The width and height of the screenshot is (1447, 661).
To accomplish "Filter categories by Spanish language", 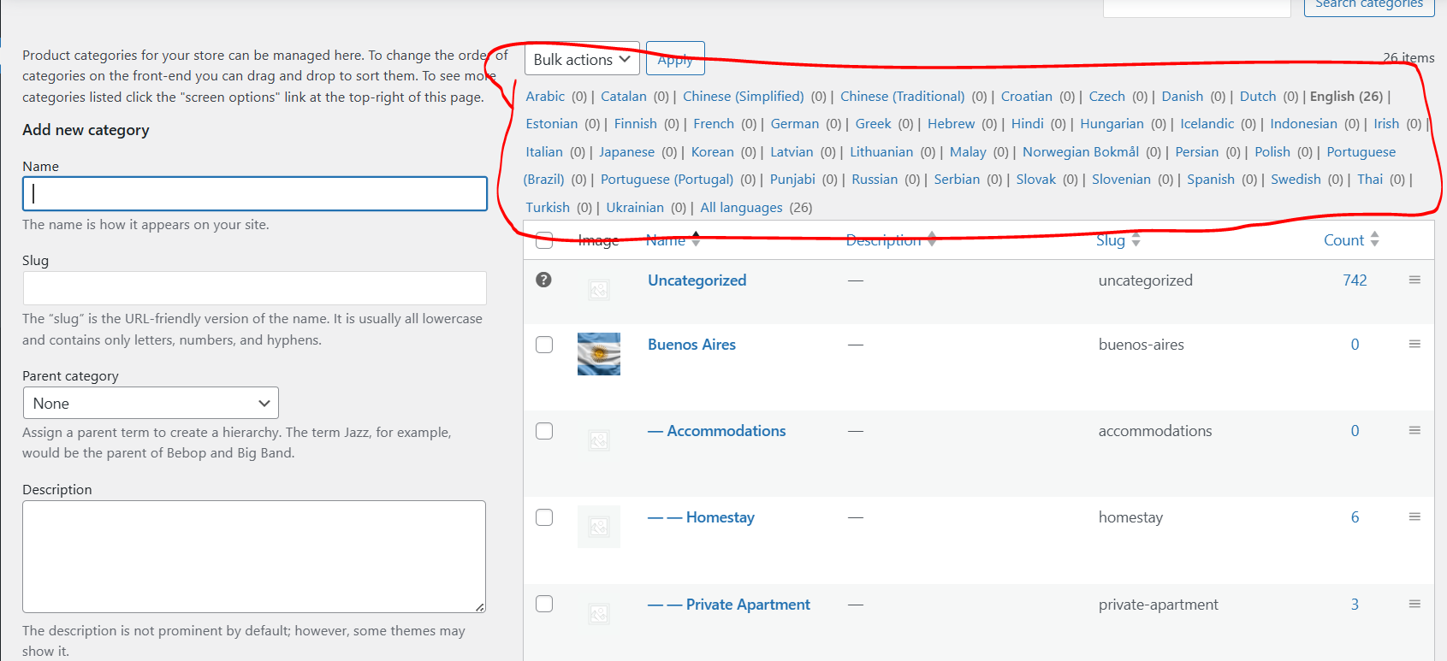I will (1210, 180).
